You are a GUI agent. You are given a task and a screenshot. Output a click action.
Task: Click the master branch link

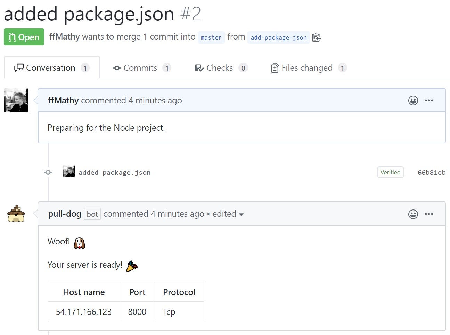pos(211,37)
